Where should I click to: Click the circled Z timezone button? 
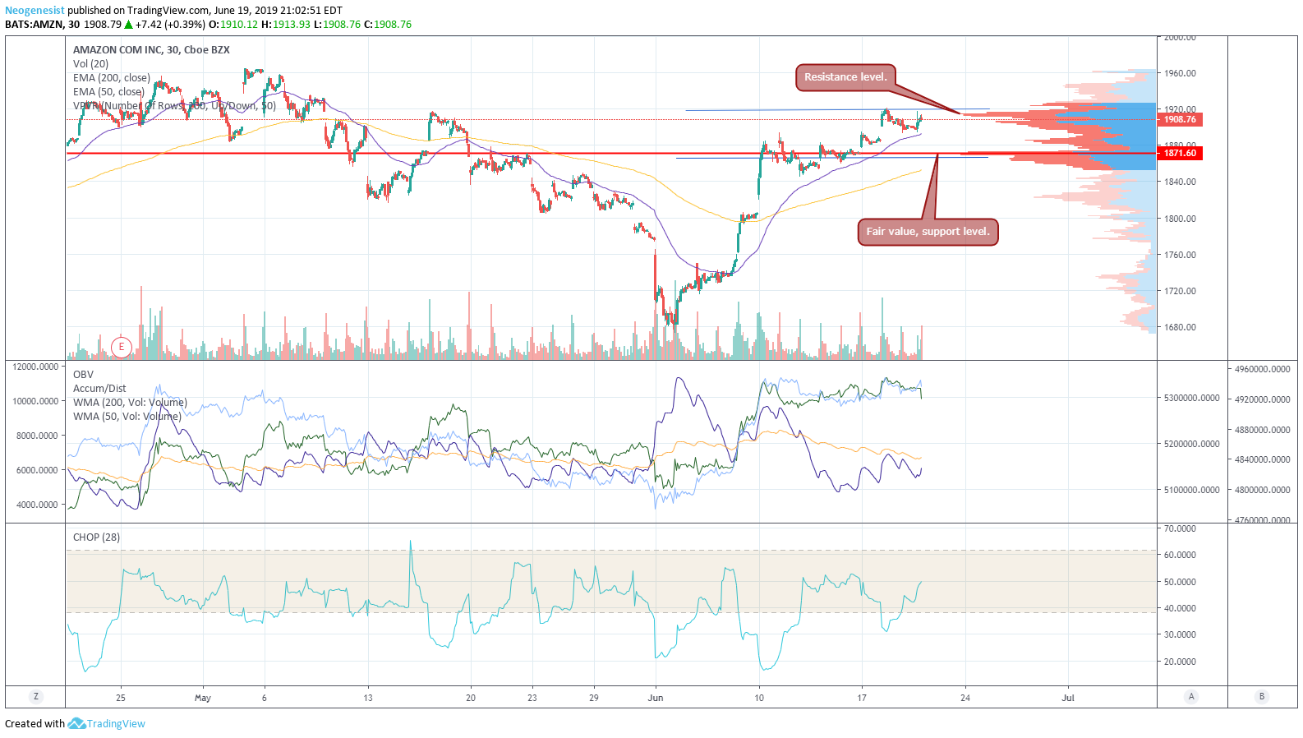click(x=35, y=697)
